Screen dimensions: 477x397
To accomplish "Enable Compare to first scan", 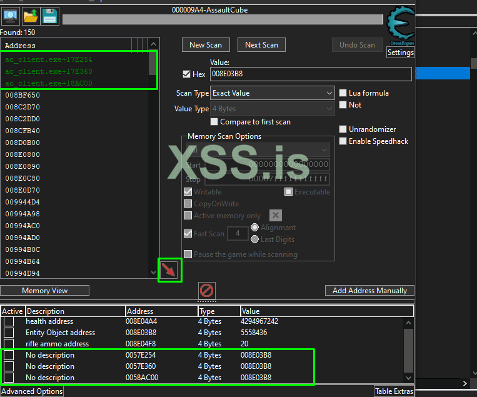I will click(x=214, y=122).
